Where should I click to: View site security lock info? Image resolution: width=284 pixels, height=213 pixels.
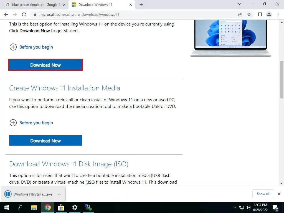(35, 14)
